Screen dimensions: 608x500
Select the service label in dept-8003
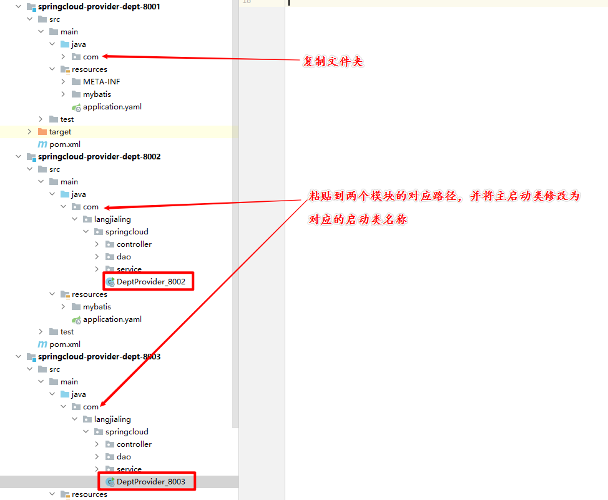pyautogui.click(x=129, y=469)
